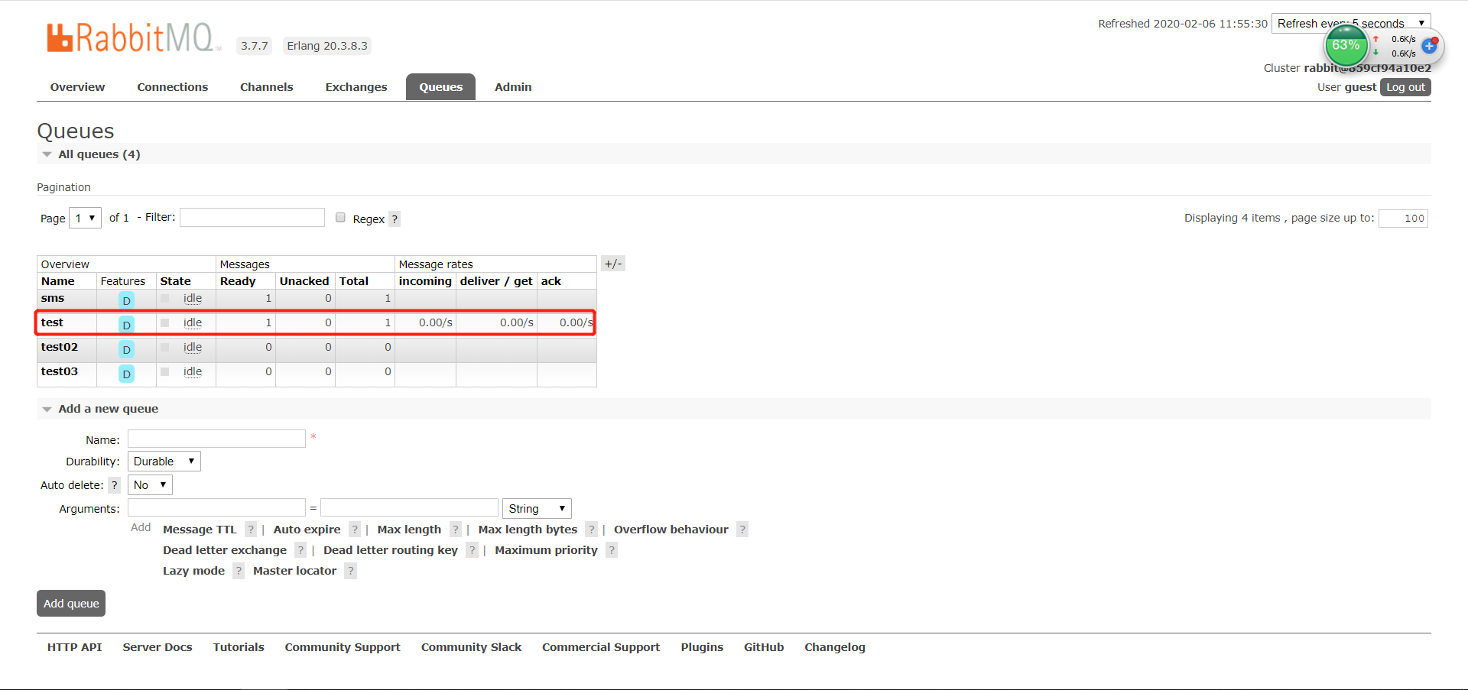Open help icon next to Auto delete
1468x690 pixels.
click(115, 485)
